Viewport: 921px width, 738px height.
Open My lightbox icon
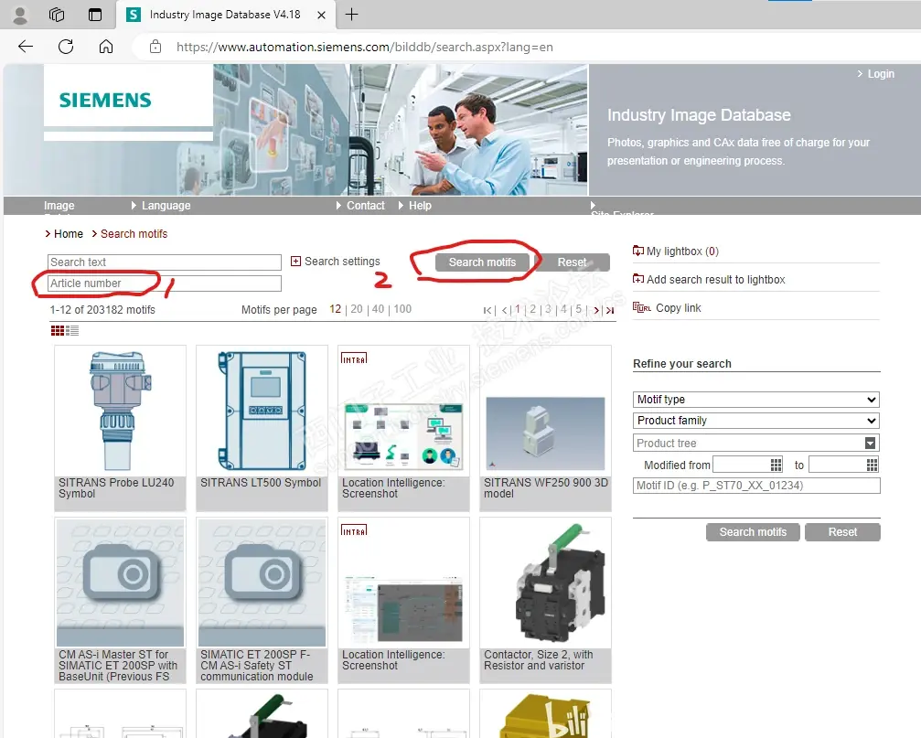[x=637, y=251]
